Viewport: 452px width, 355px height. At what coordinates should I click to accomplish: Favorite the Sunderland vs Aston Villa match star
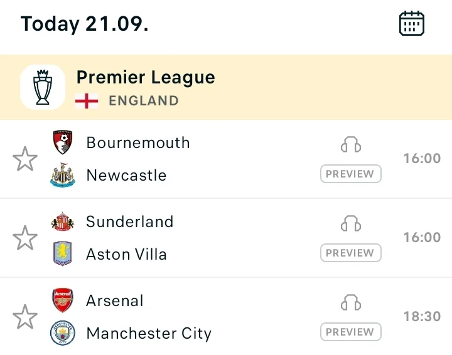pos(25,238)
